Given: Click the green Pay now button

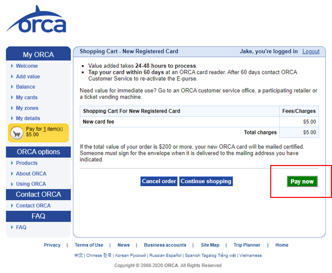Looking at the screenshot, I should click(302, 181).
